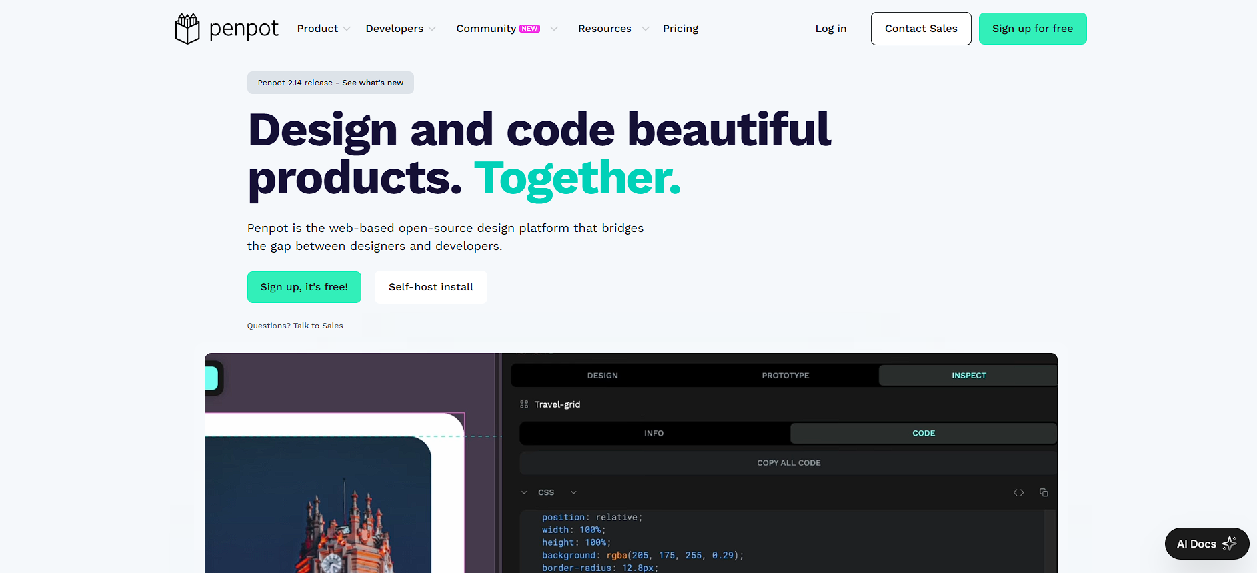Click the 'position: relative;' code line

pyautogui.click(x=592, y=517)
